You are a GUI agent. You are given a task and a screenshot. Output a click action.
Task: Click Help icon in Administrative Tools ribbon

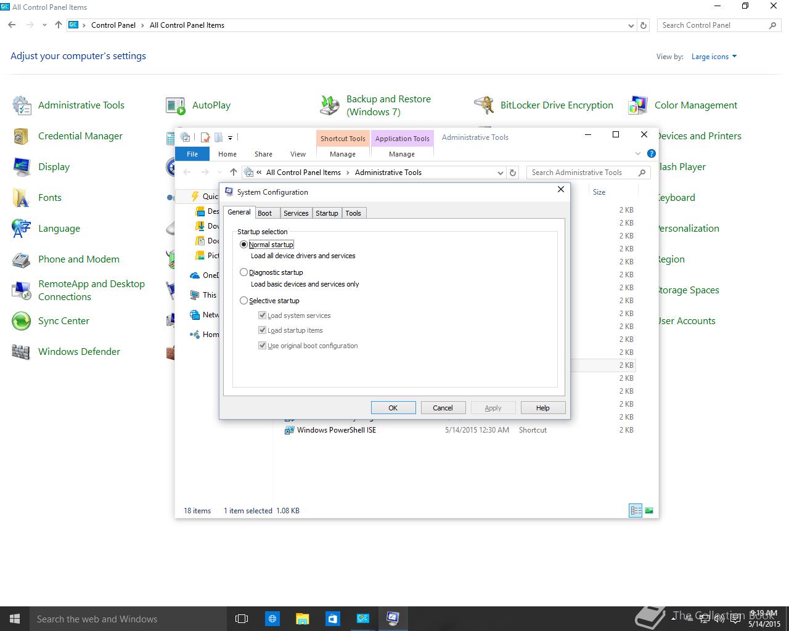652,153
